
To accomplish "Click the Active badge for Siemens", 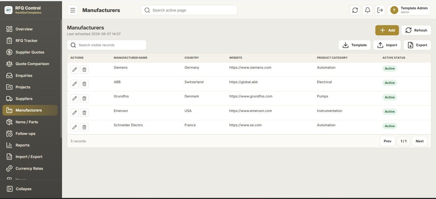I will pyautogui.click(x=390, y=68).
